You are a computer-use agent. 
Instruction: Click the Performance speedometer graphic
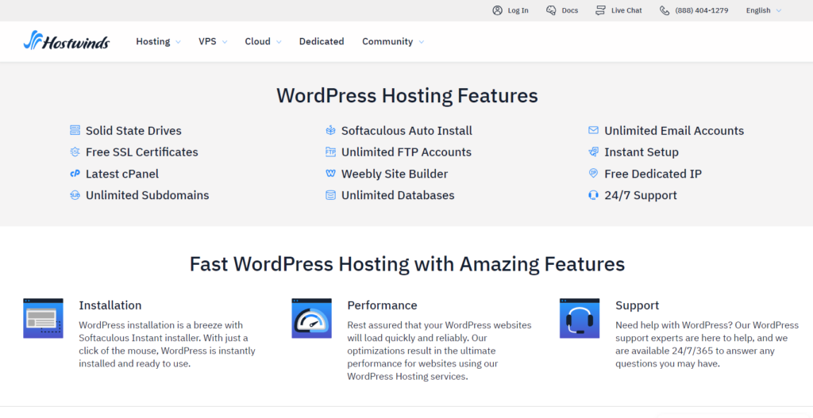(x=311, y=318)
